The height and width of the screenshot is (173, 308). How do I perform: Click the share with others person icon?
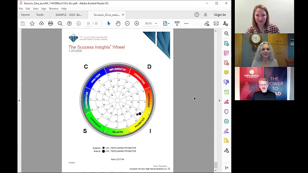(225, 24)
